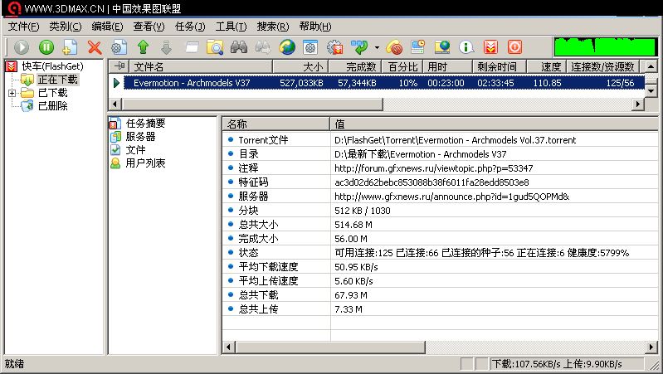
Task: Sort by 大小 column header
Action: coord(300,67)
